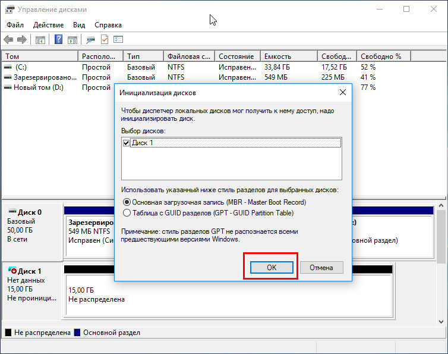Sort by Свободно % column header

pos(384,56)
